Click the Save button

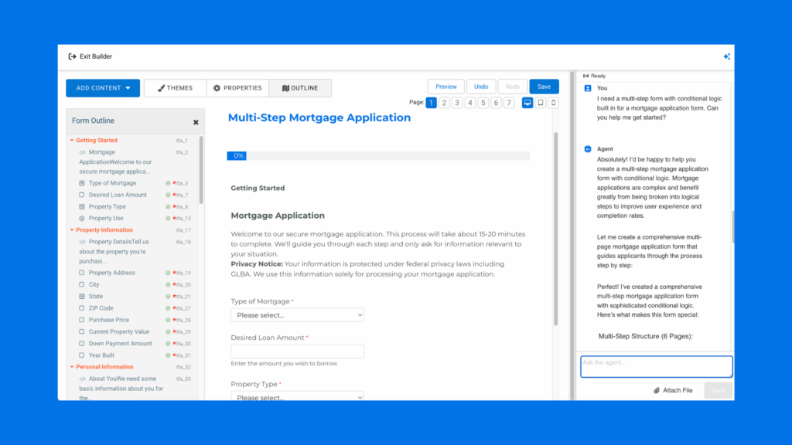544,87
